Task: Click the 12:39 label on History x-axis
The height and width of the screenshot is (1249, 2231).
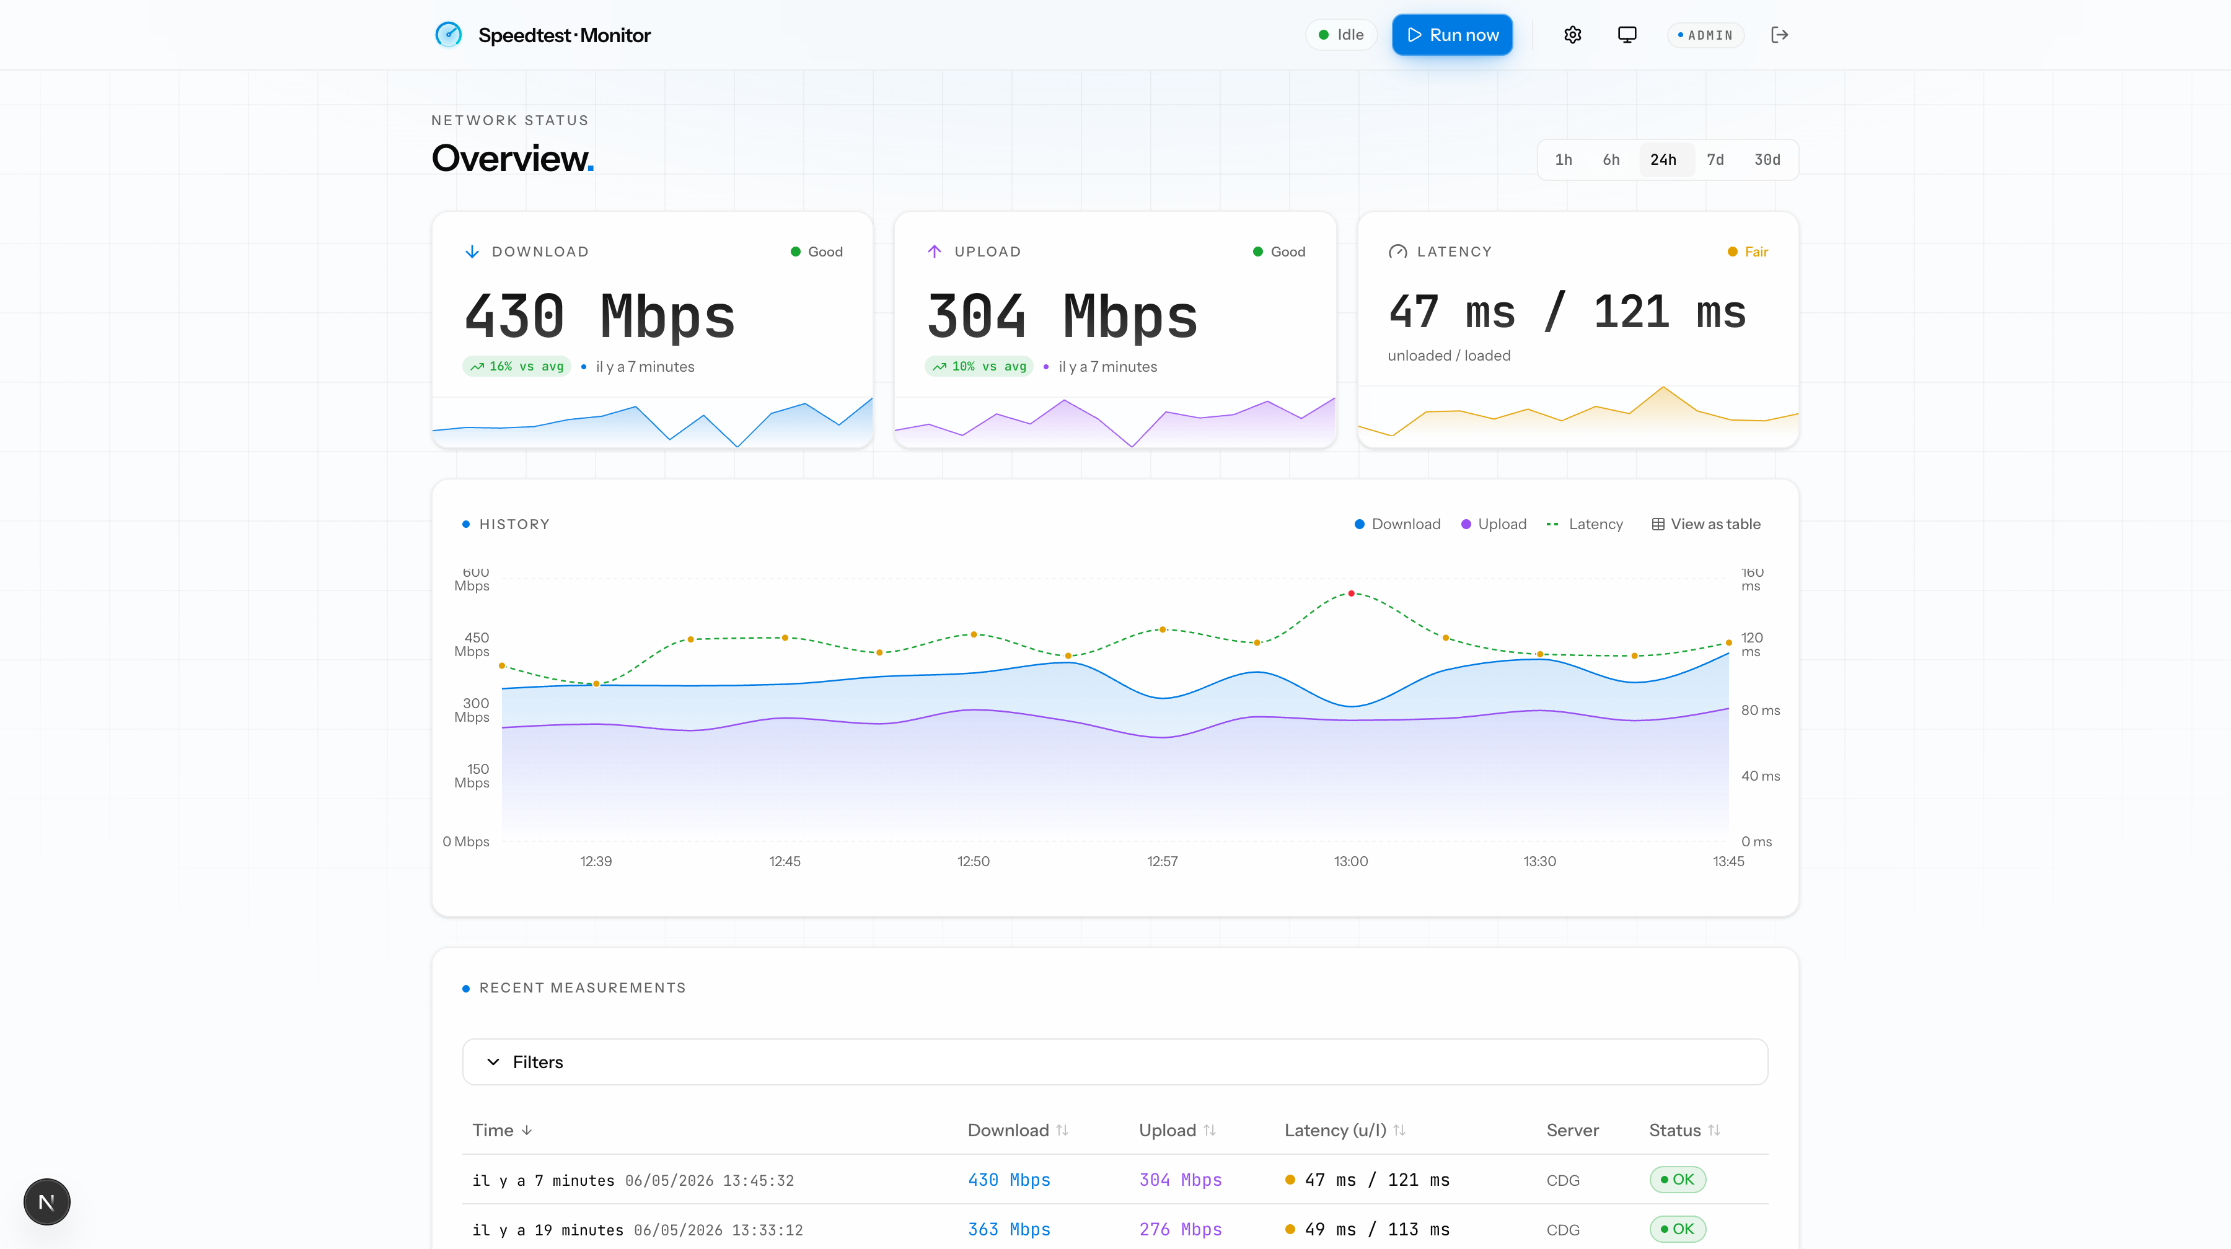Action: click(x=596, y=861)
